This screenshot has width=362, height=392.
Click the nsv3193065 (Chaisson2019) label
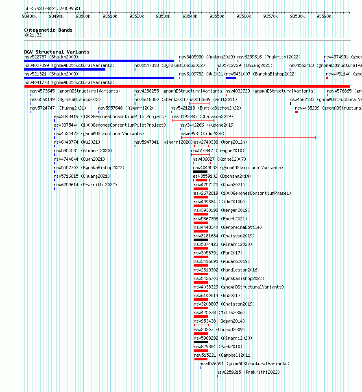(x=203, y=116)
